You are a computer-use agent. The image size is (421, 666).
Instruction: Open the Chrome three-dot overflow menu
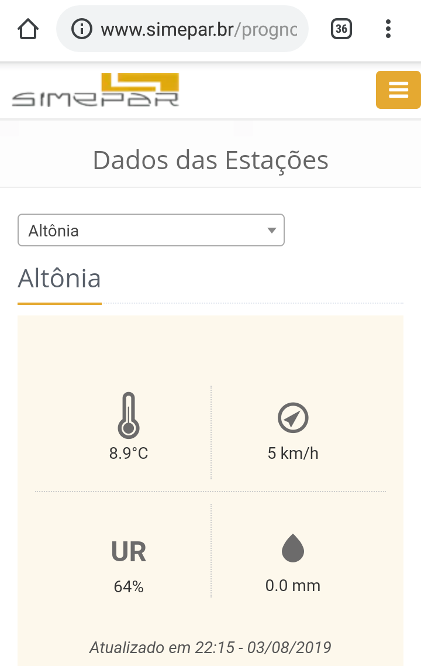click(x=388, y=29)
